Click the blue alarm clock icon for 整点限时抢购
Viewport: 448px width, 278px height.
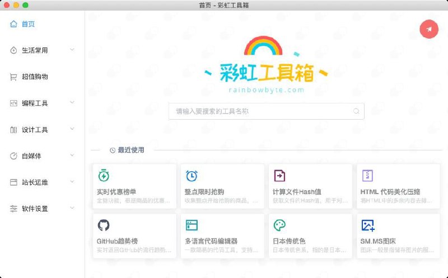[192, 176]
